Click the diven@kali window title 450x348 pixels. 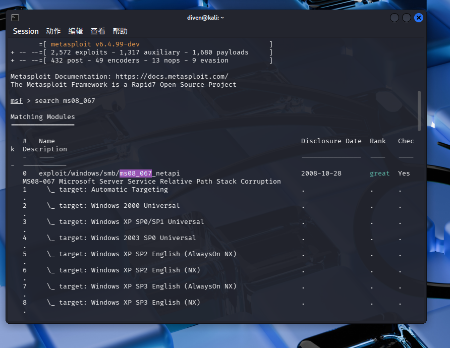pos(205,18)
